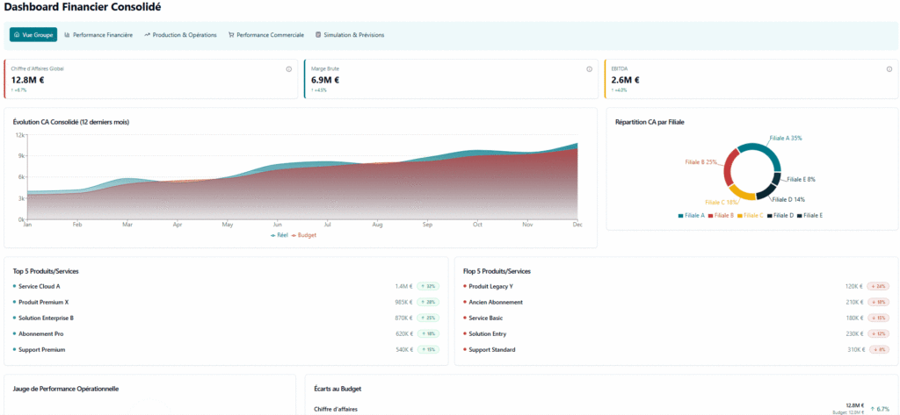The image size is (900, 415).
Task: Click the 2.6M € EBITDA value
Action: (x=626, y=80)
